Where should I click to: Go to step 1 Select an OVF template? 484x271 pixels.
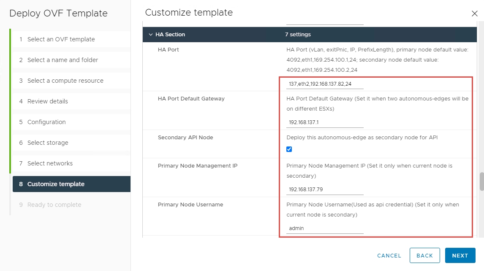pos(61,39)
